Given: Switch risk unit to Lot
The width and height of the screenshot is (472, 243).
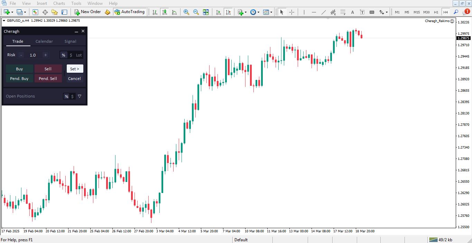Looking at the screenshot, I should (79, 55).
